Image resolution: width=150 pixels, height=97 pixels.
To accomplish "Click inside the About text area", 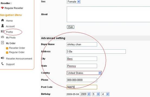I will (x=108, y=14).
